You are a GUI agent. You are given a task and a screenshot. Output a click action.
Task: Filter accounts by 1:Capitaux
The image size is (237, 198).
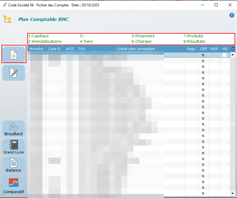point(38,36)
